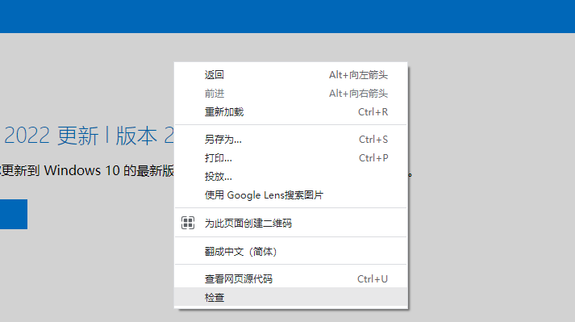This screenshot has height=322, width=575.
Task: Choose 翻成中文（简体） menu option
Action: [x=291, y=252]
